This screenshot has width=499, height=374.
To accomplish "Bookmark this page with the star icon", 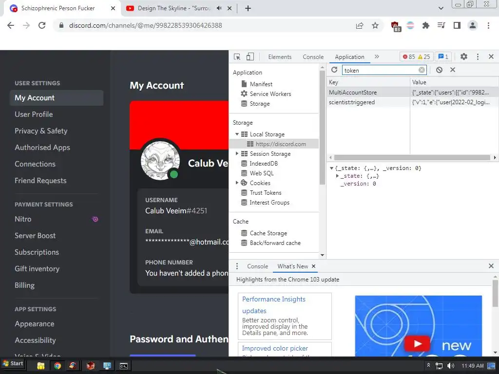I will (x=375, y=25).
